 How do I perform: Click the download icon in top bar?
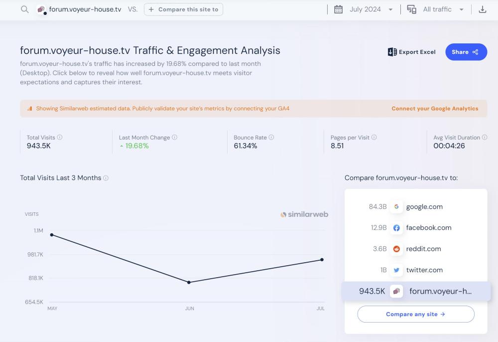(x=482, y=9)
